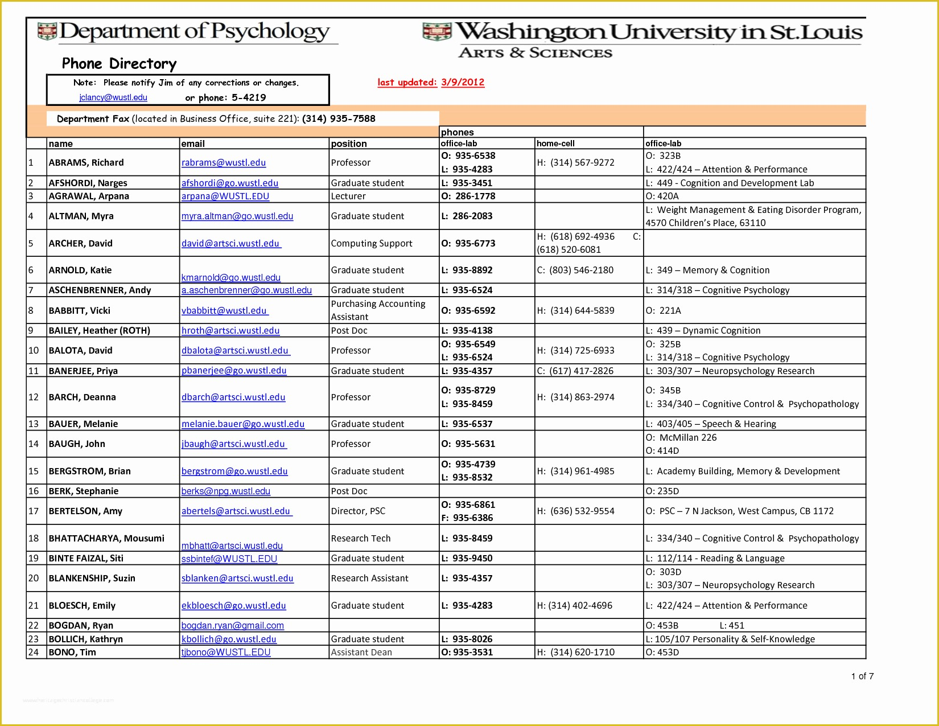Open the jclancy@wustl.edu email link

pos(113,97)
